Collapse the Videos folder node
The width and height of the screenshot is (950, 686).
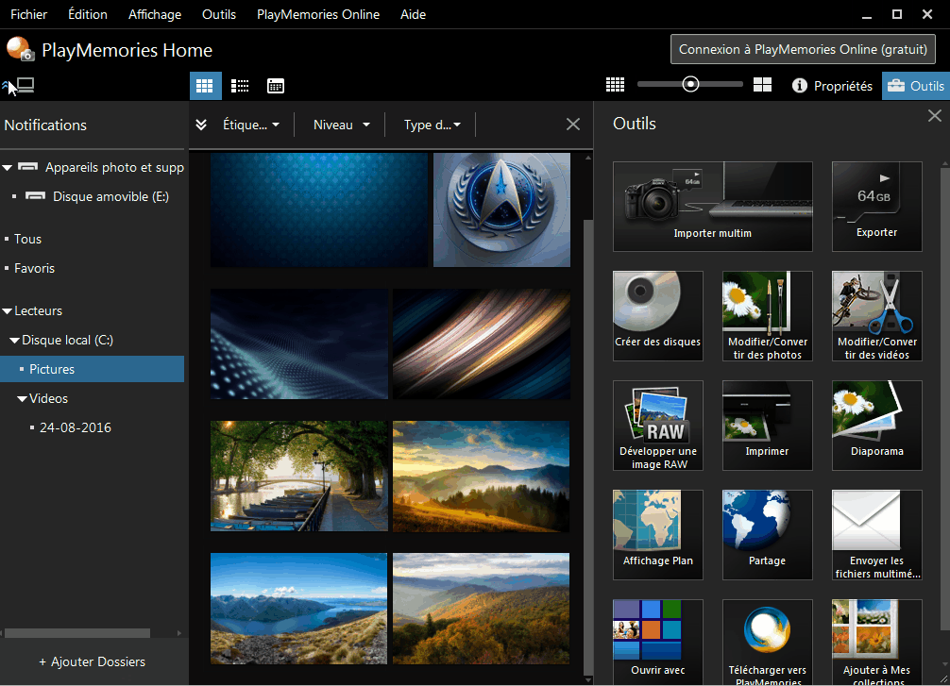point(22,399)
